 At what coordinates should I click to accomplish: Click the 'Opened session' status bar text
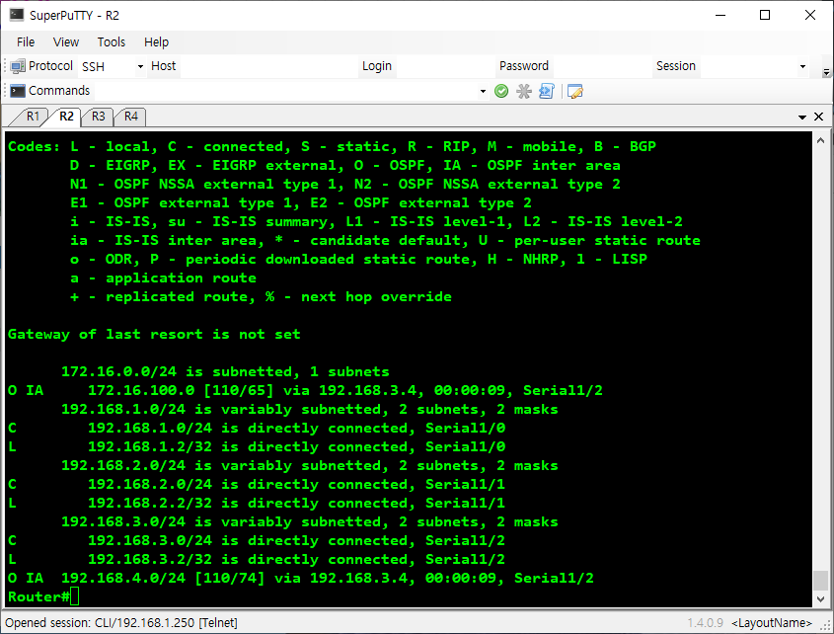[121, 623]
